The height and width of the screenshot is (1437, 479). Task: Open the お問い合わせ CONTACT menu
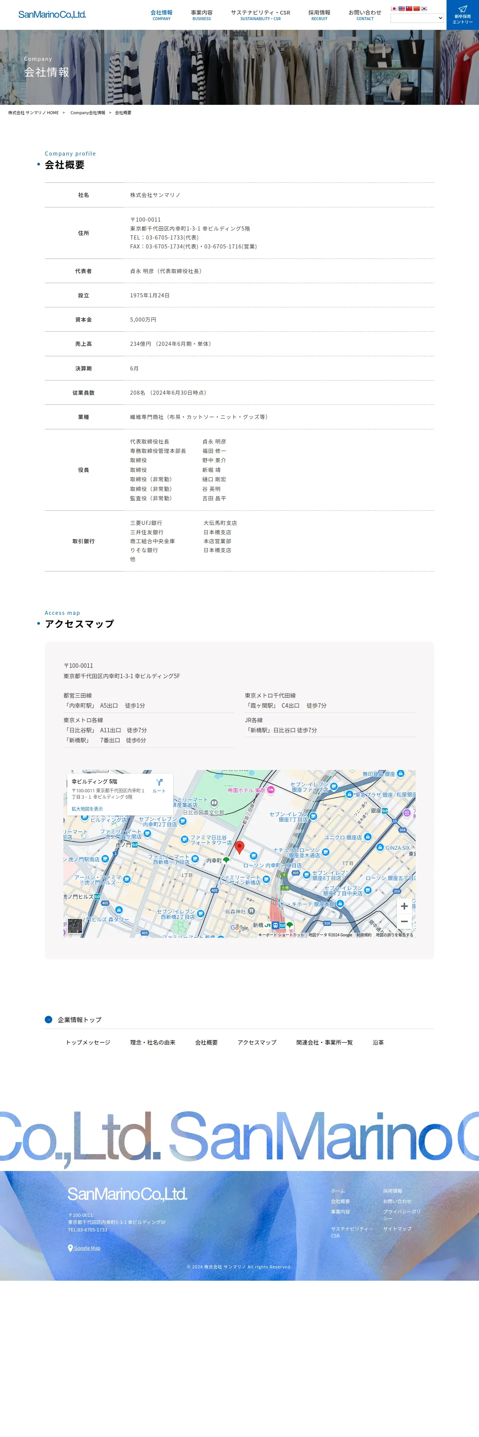click(365, 15)
